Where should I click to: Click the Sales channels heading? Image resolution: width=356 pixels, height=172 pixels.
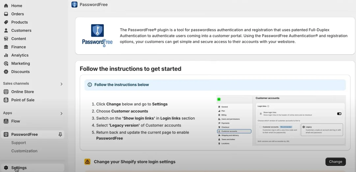pos(16,84)
